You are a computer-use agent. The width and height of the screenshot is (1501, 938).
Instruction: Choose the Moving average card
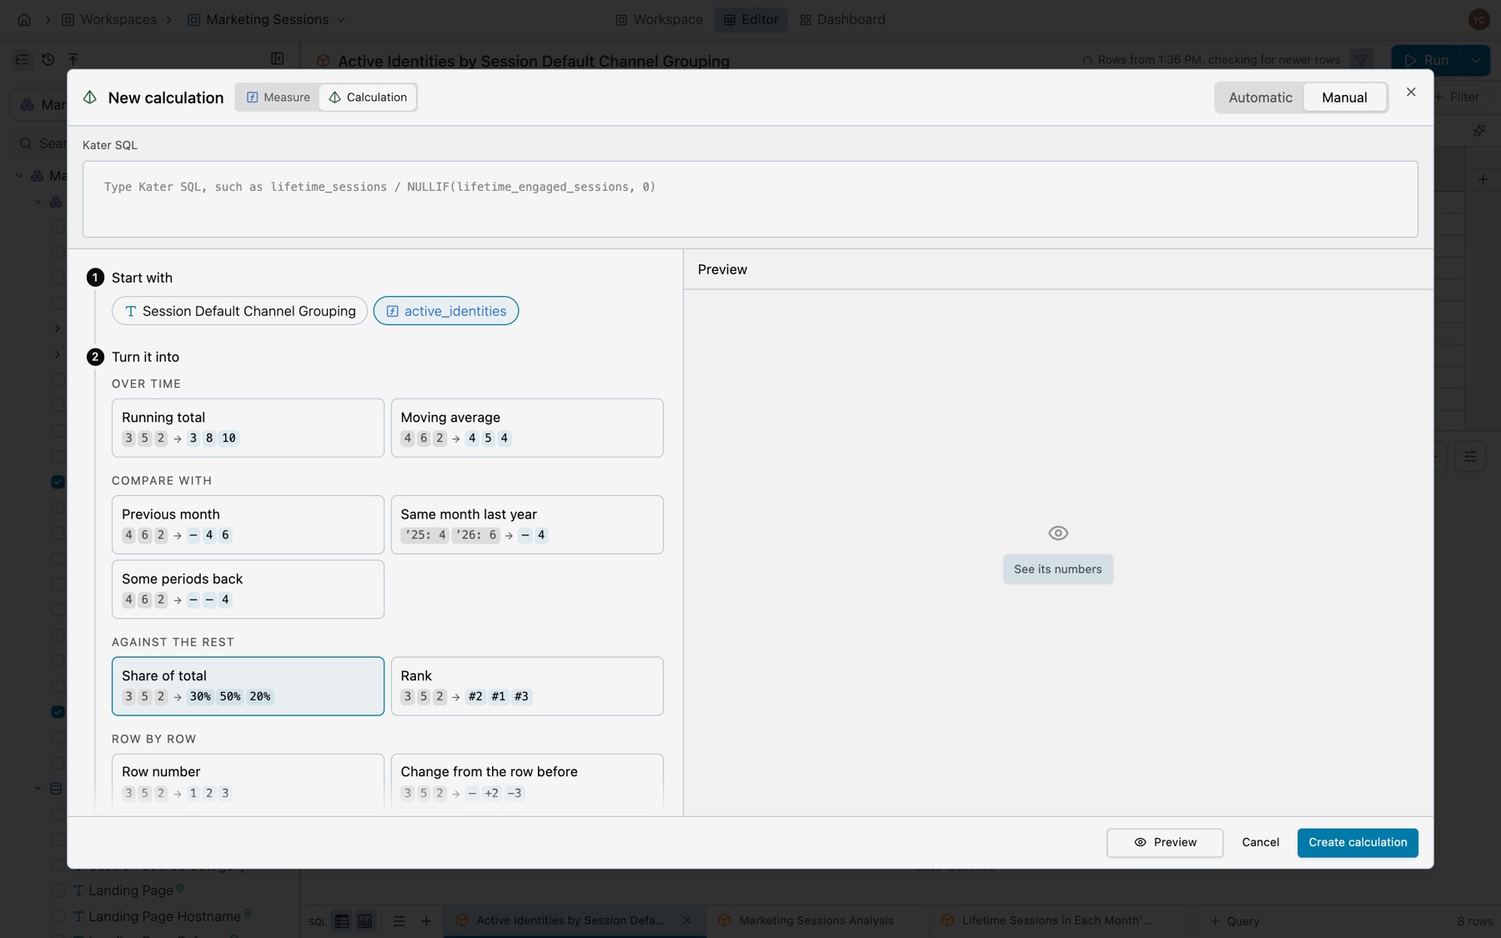(x=527, y=428)
